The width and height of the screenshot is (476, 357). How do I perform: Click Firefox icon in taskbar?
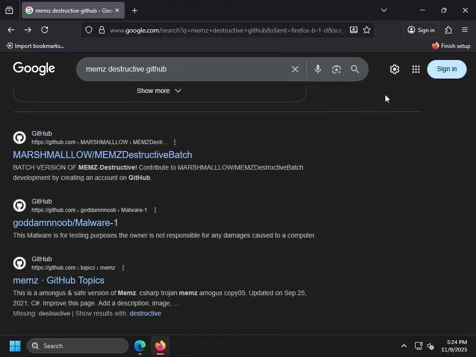pos(160,346)
